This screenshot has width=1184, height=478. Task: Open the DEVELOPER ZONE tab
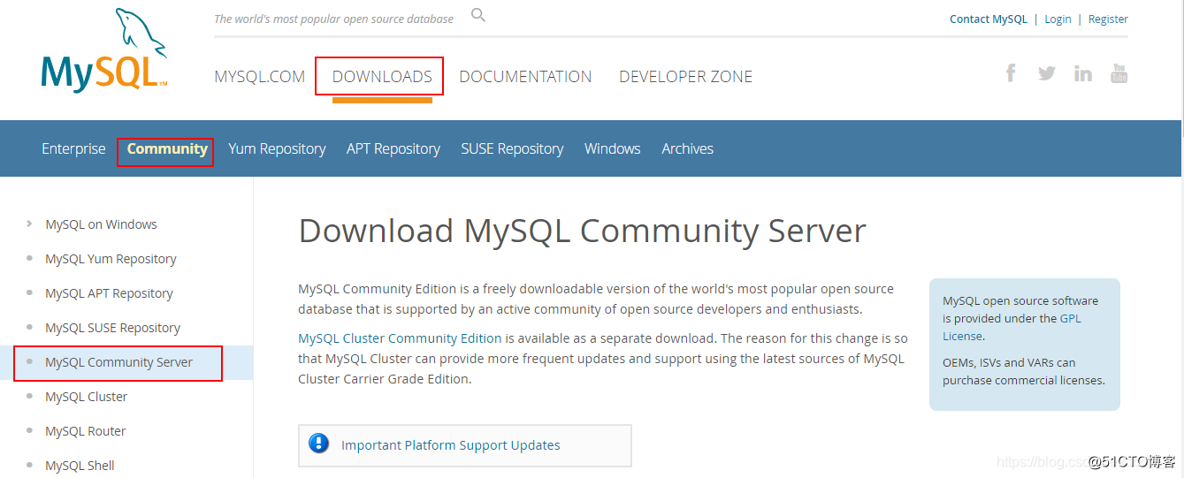[686, 77]
